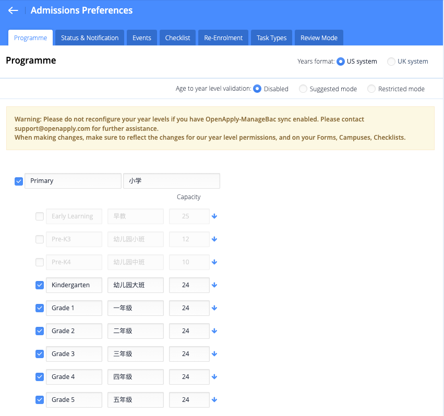444x416 pixels.
Task: Click the Grade 1 capacity field
Action: coord(189,308)
